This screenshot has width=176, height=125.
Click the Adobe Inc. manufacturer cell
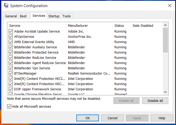(76, 31)
